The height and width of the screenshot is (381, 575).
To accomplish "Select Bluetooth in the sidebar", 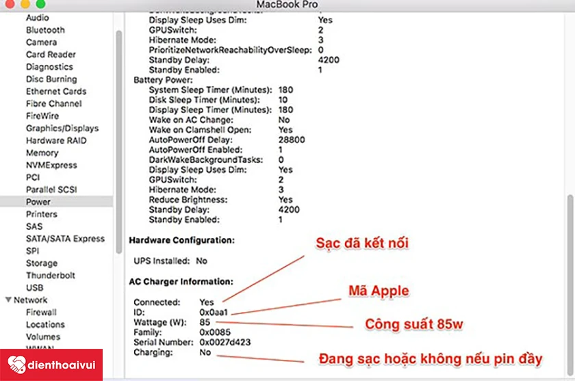I will 45,30.
